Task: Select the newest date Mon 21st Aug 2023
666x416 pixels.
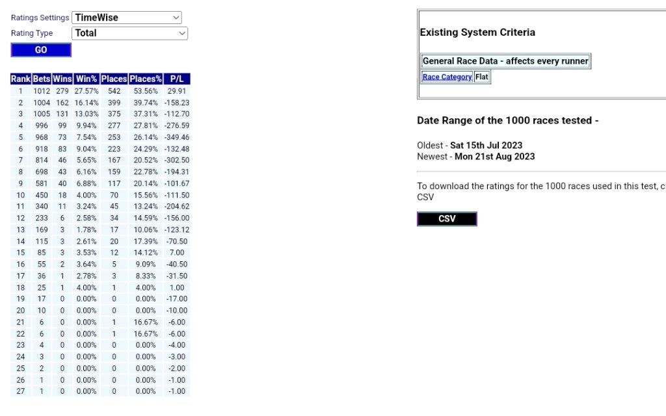Action: pos(494,157)
